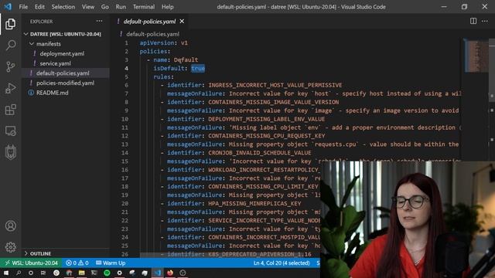This screenshot has width=495, height=278.
Task: Click 'apiVersion' on line 1
Action: click(x=157, y=42)
